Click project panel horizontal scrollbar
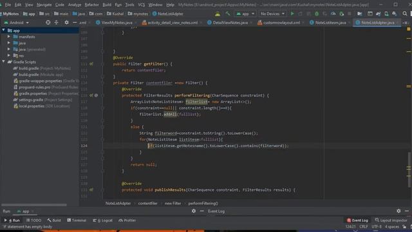 click(x=34, y=205)
